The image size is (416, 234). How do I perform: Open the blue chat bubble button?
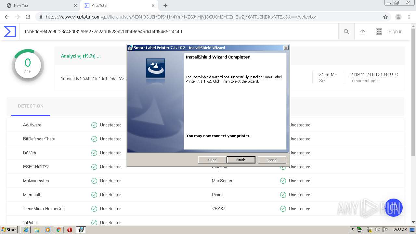[x=394, y=208]
